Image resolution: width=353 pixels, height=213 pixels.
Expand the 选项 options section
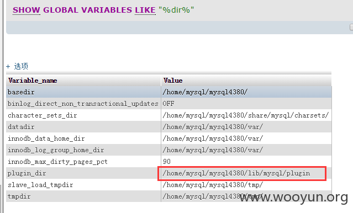click(x=17, y=66)
